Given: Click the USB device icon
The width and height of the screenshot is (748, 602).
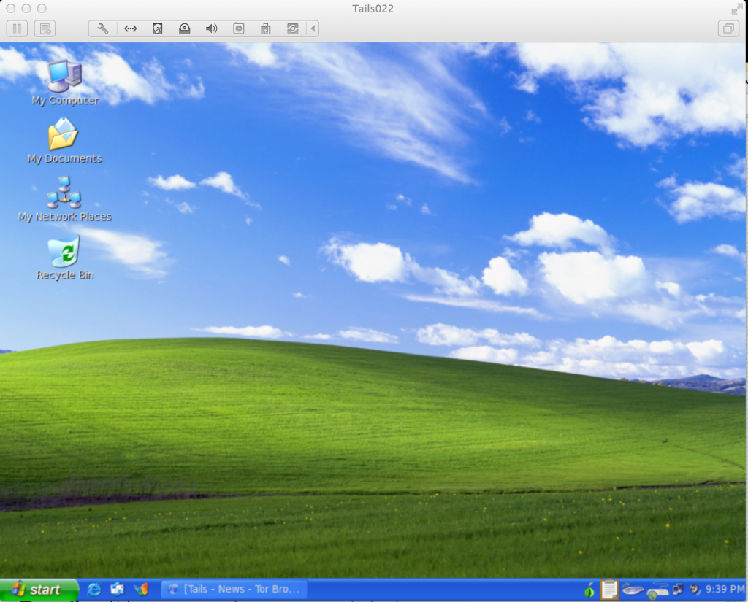Looking at the screenshot, I should (x=265, y=28).
